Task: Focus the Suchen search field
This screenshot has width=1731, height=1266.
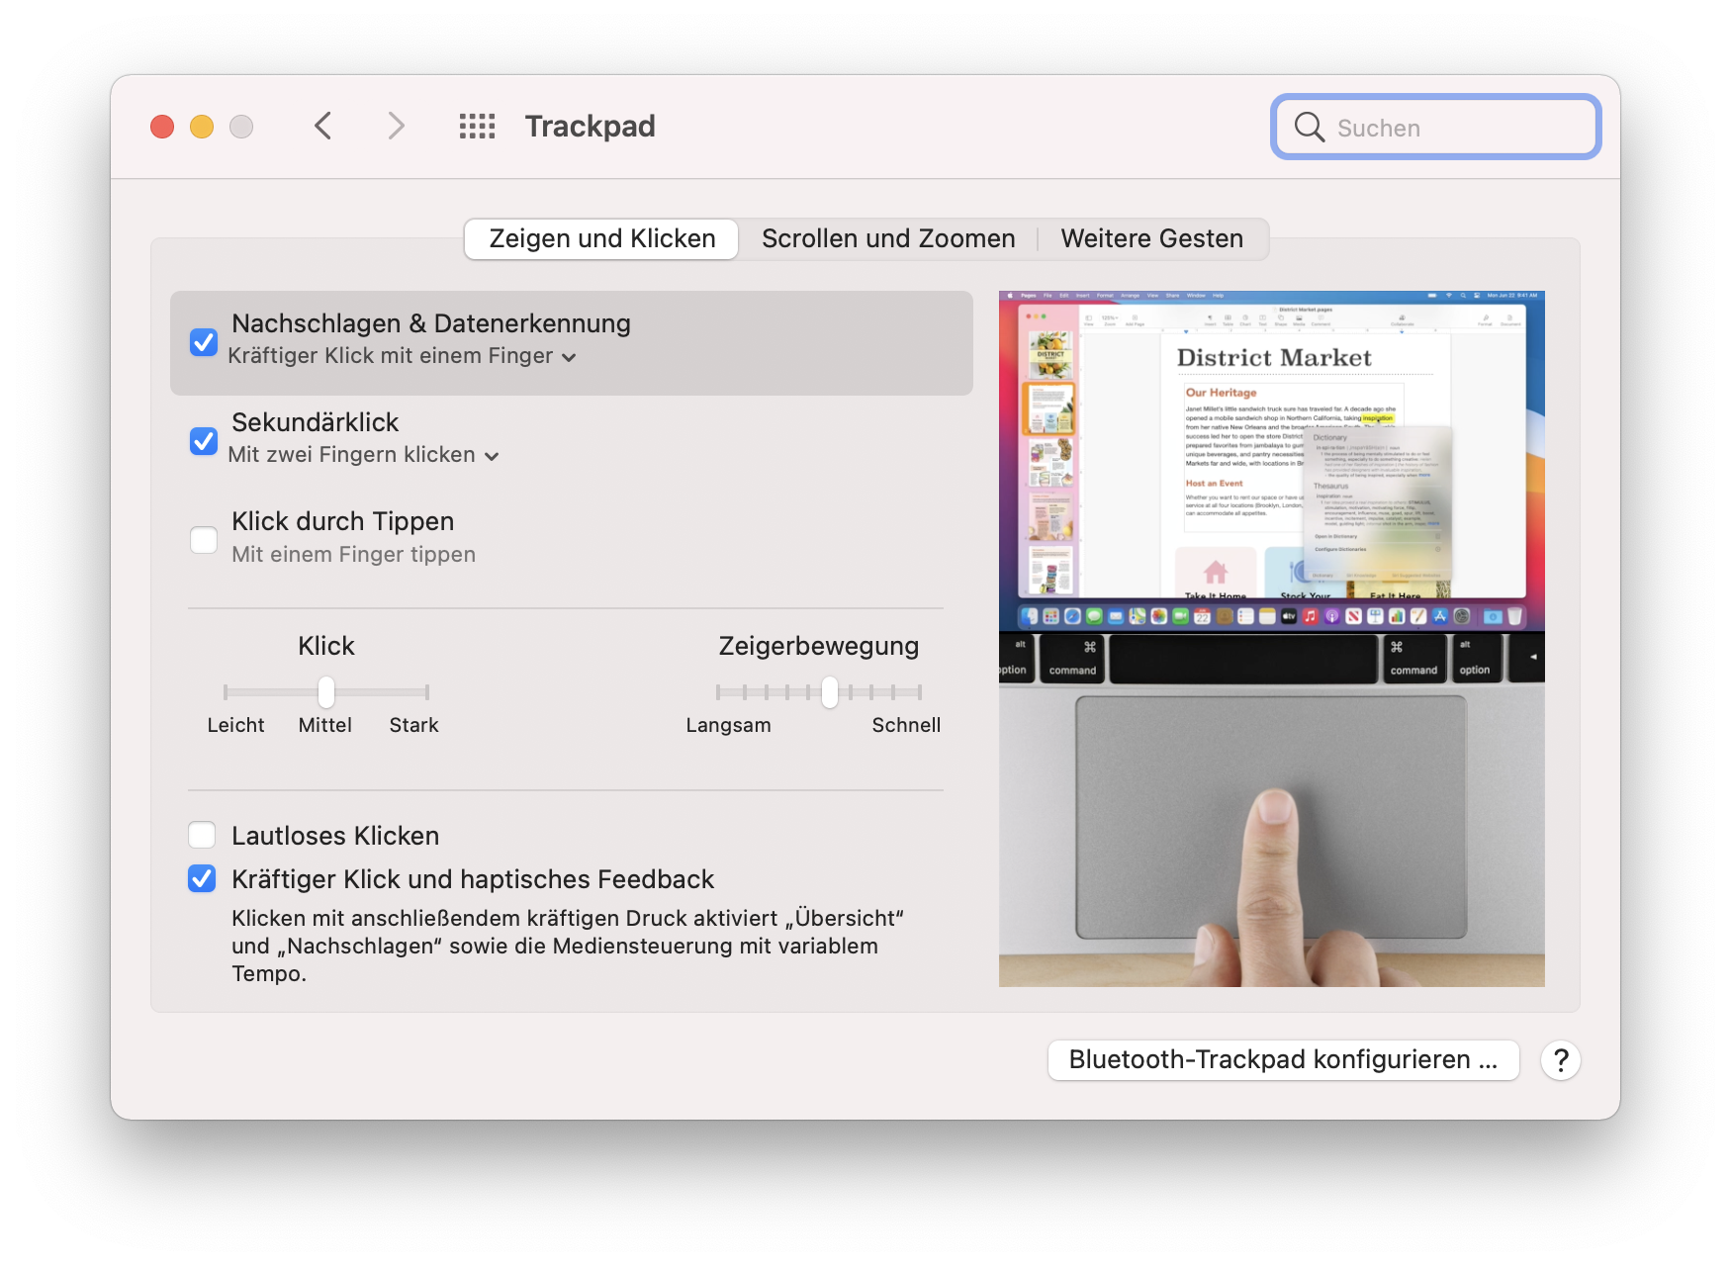Action: pos(1435,127)
